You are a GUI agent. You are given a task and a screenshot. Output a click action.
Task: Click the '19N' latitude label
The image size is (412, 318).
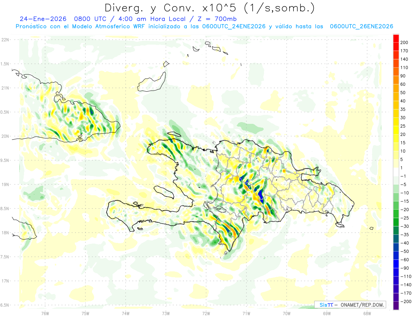(5, 185)
